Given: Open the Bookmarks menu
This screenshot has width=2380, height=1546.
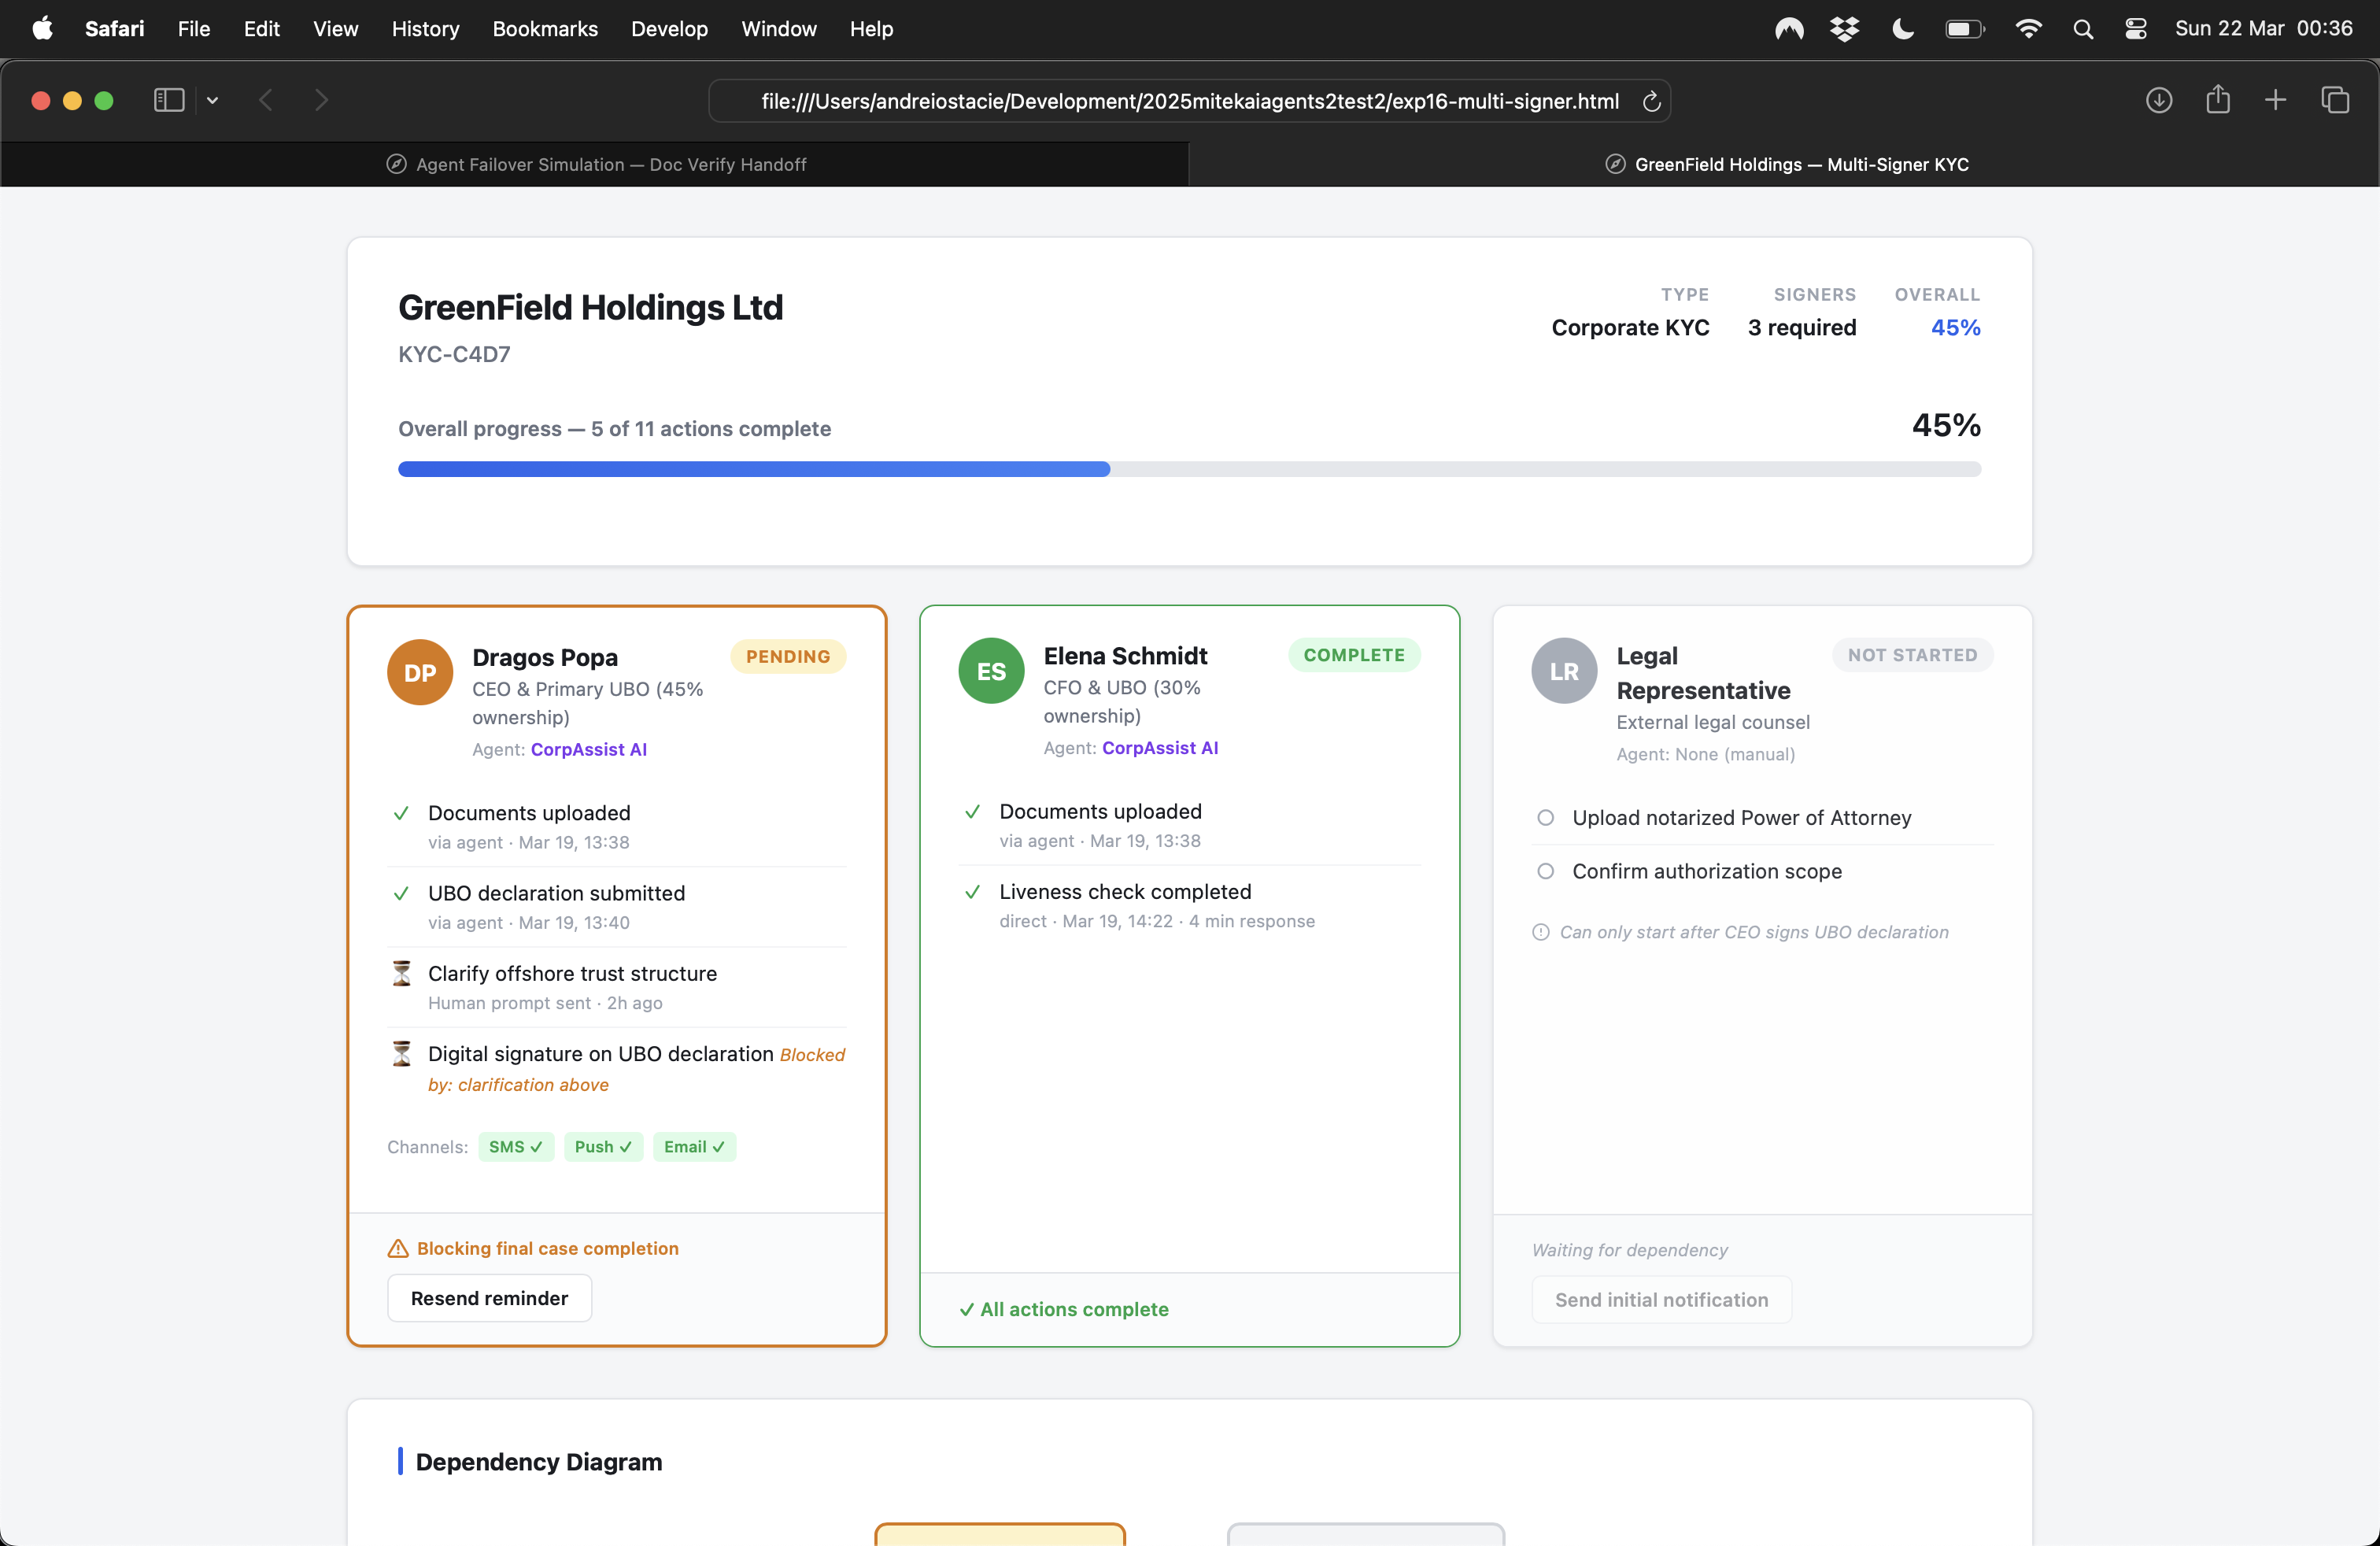Looking at the screenshot, I should pyautogui.click(x=544, y=29).
